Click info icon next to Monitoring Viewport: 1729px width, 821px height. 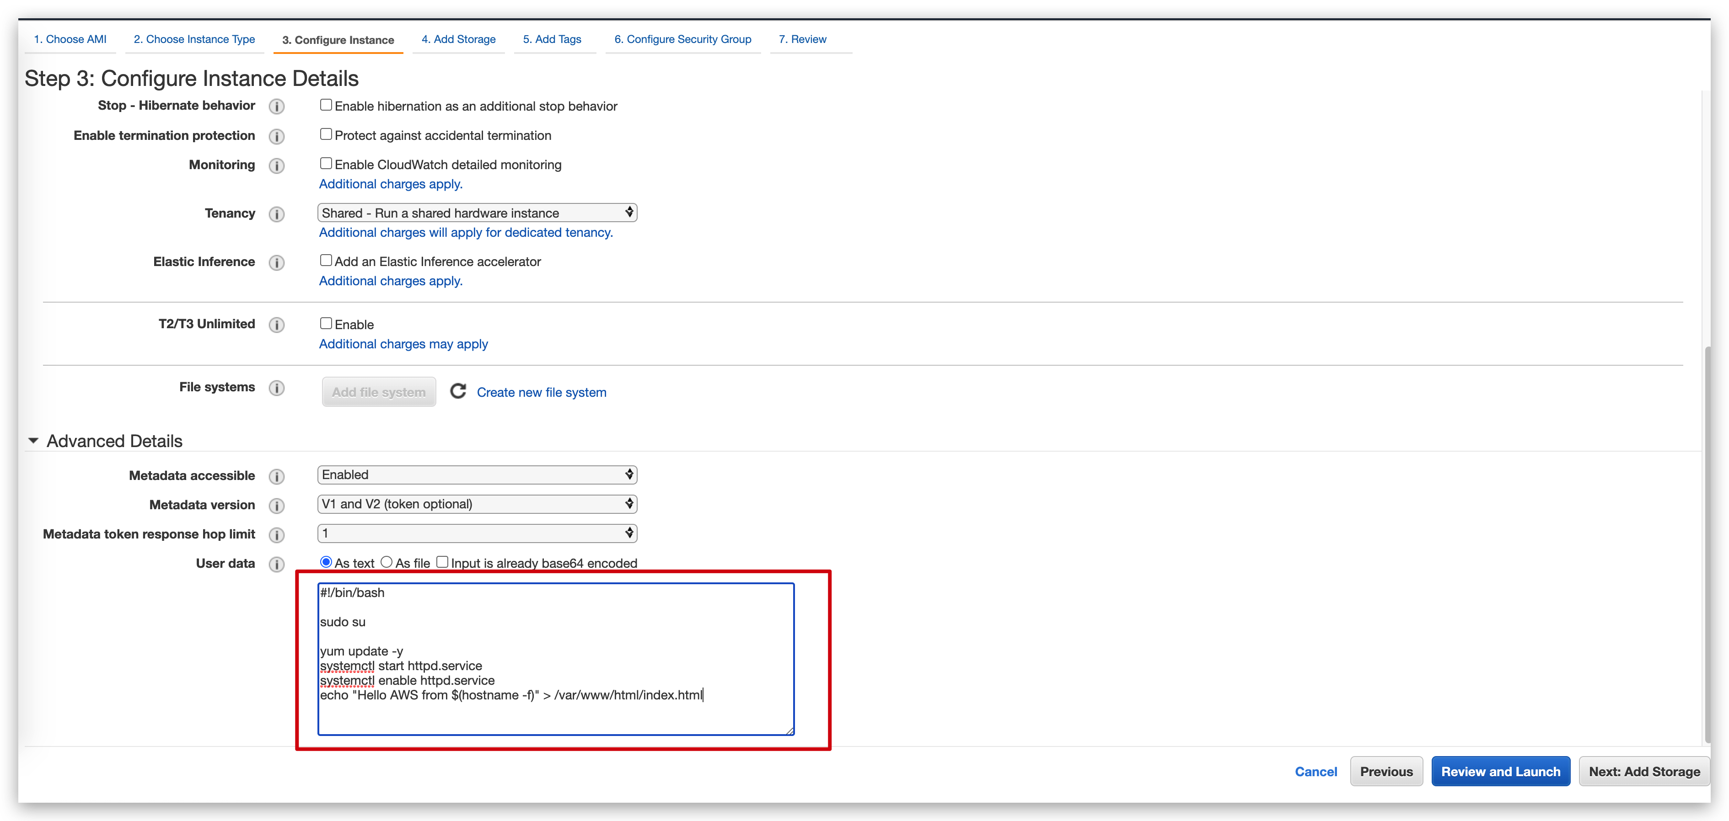277,165
